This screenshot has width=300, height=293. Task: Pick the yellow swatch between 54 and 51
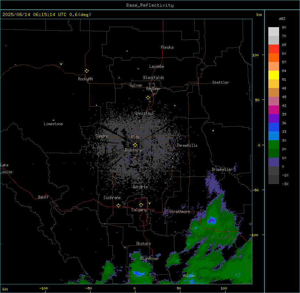[x=274, y=75]
